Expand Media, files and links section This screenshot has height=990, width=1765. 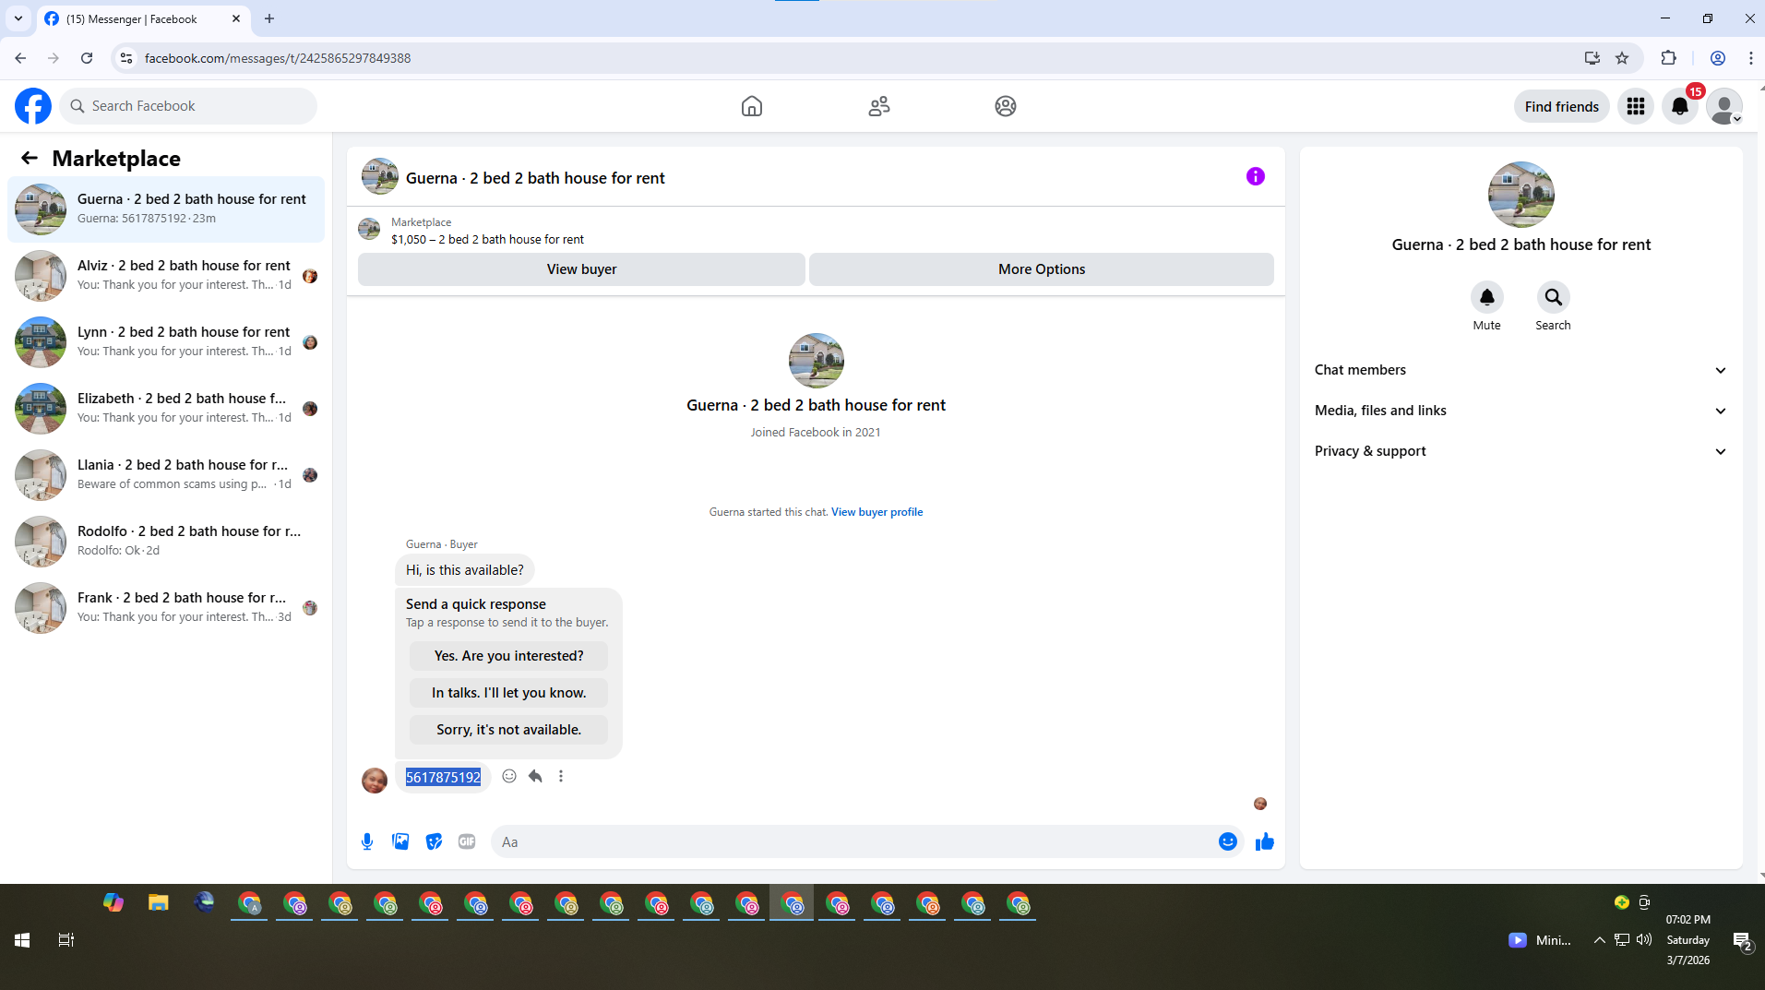click(x=1521, y=411)
